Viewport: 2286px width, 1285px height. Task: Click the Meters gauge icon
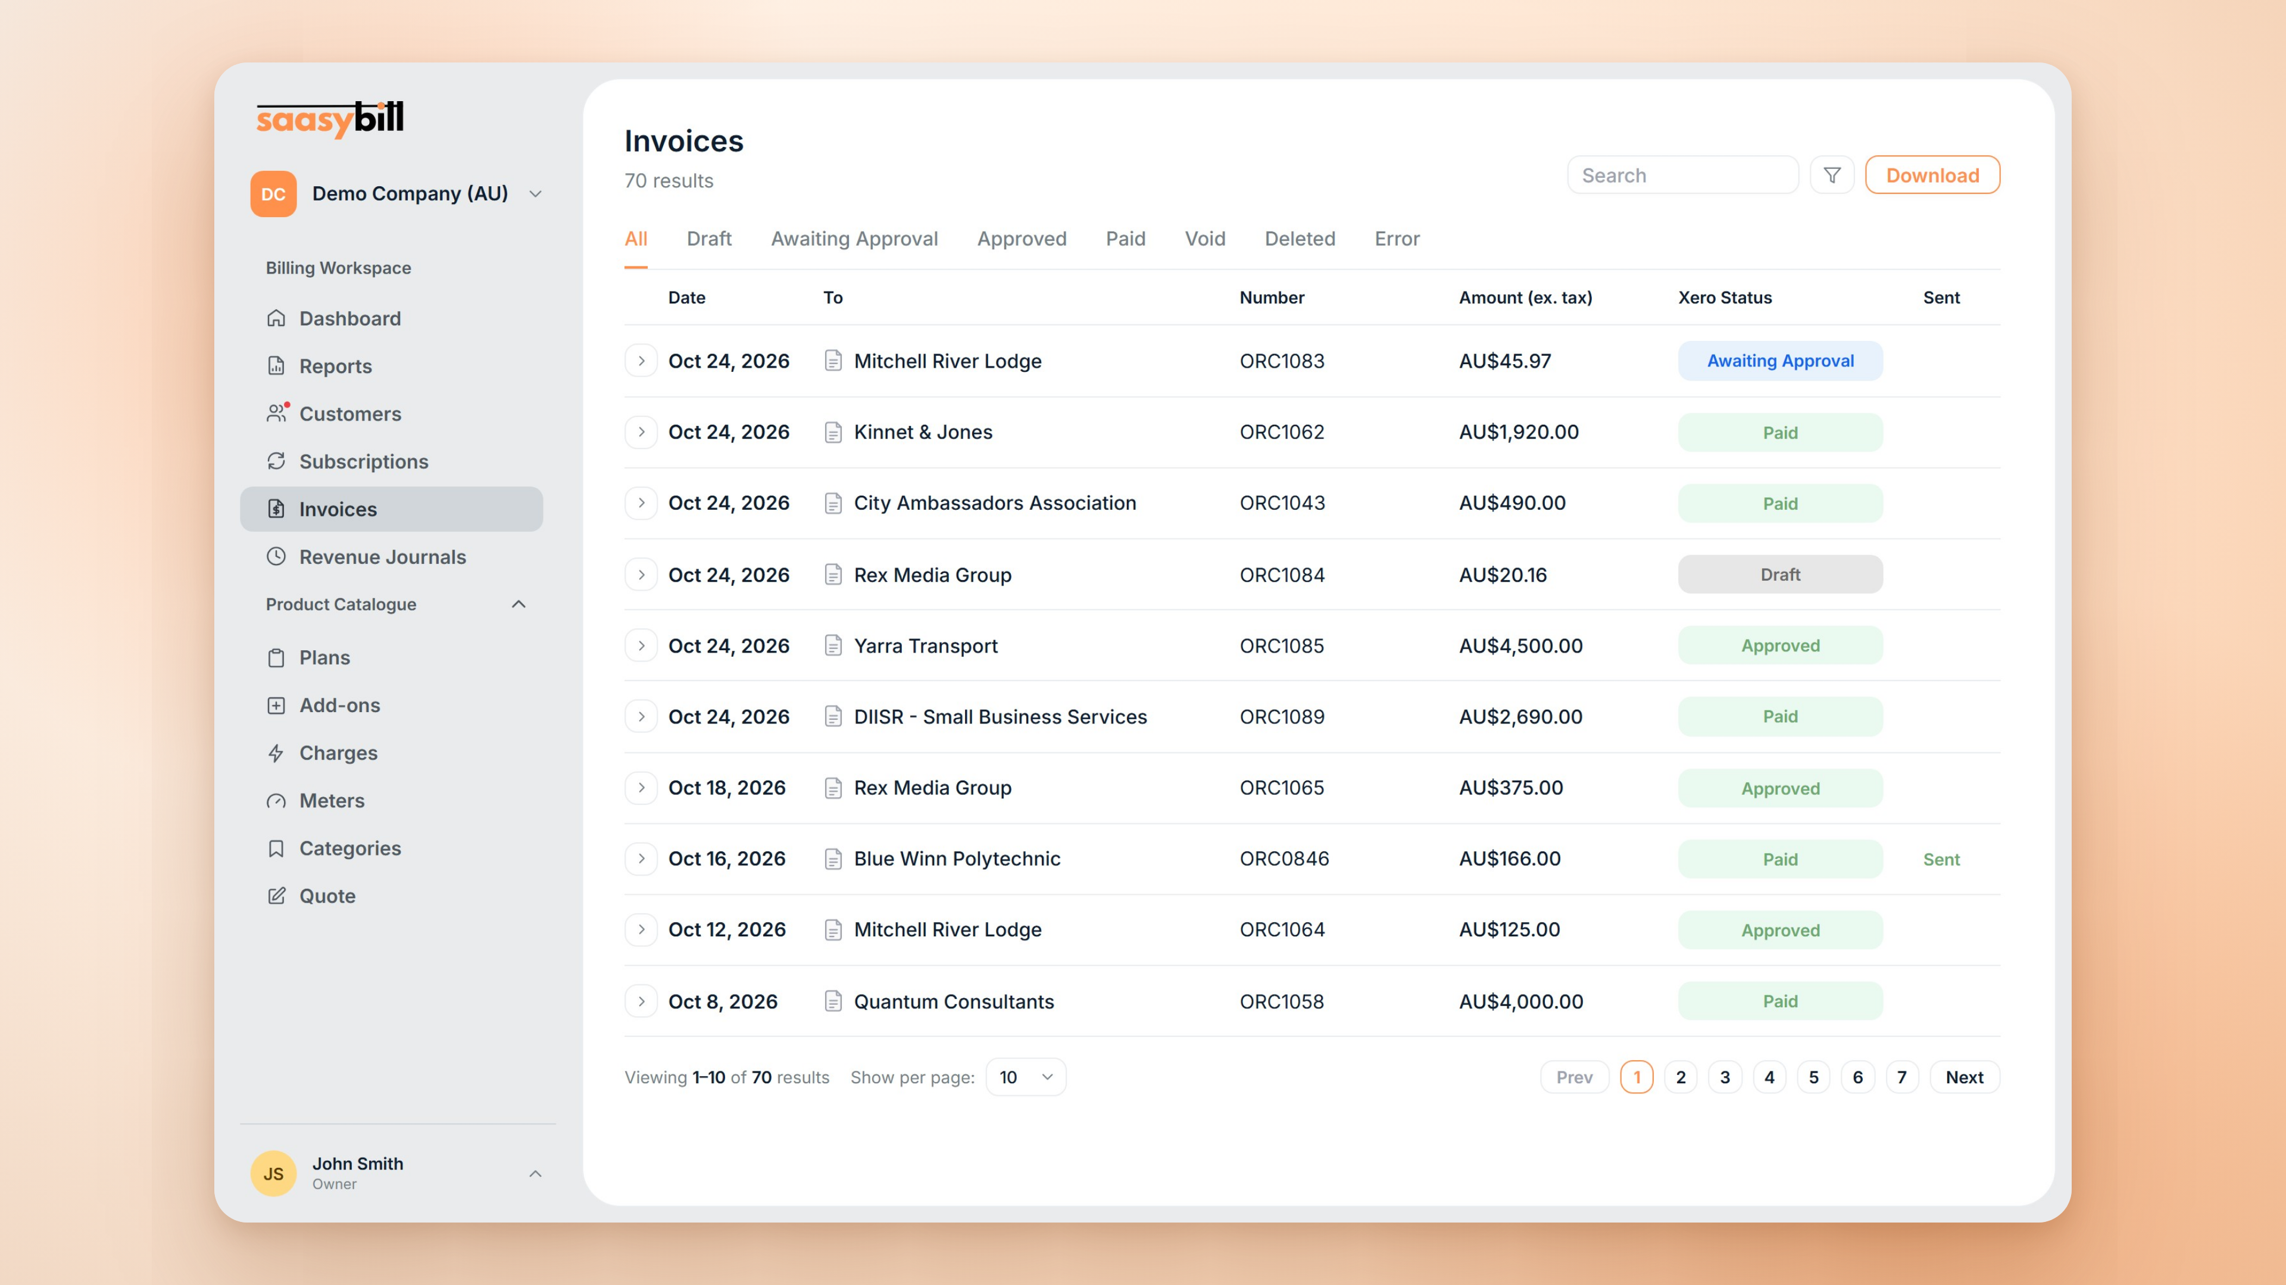[x=276, y=801]
